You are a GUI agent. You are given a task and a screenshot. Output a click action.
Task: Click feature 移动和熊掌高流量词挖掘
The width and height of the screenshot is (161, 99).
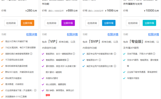point(16,66)
